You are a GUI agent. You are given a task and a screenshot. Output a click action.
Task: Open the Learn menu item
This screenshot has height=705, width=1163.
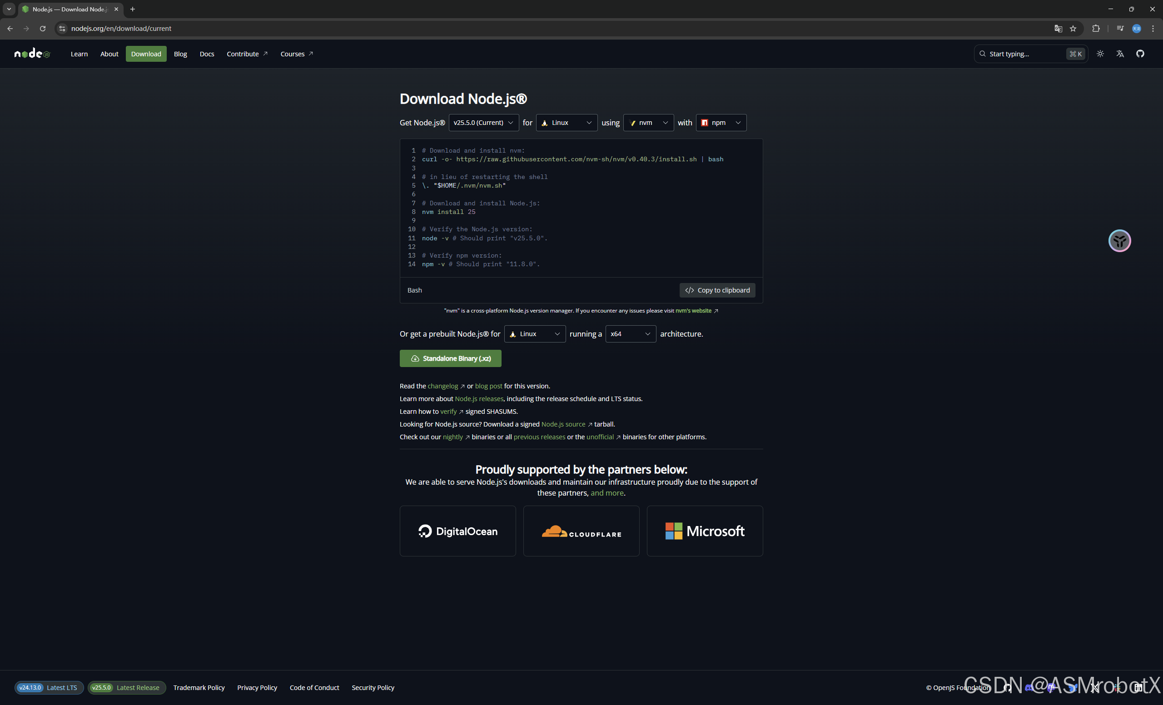(80, 54)
